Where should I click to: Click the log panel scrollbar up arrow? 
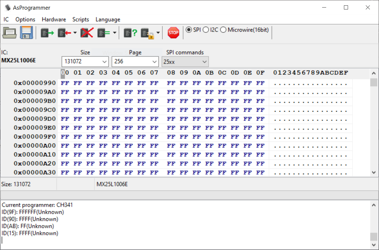(x=374, y=205)
